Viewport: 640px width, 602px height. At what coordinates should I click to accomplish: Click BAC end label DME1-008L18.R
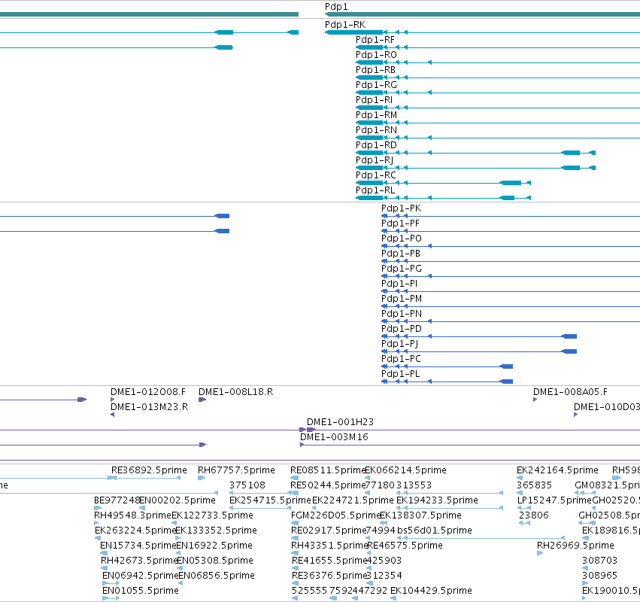click(235, 392)
